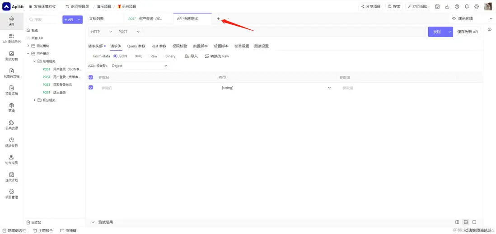Select Raw body format

(154, 56)
